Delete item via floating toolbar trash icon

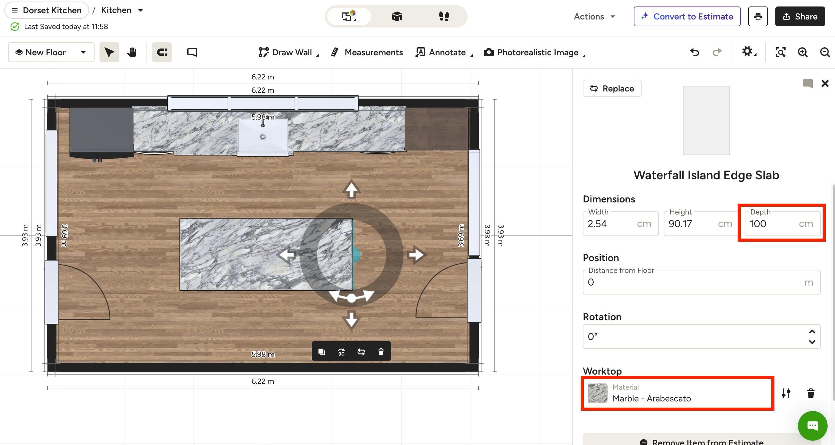click(381, 352)
